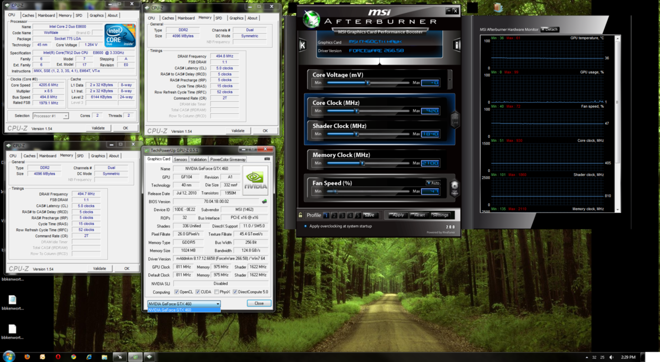Click the Memory Clock slider handle
This screenshot has height=362, width=660.
362,163
